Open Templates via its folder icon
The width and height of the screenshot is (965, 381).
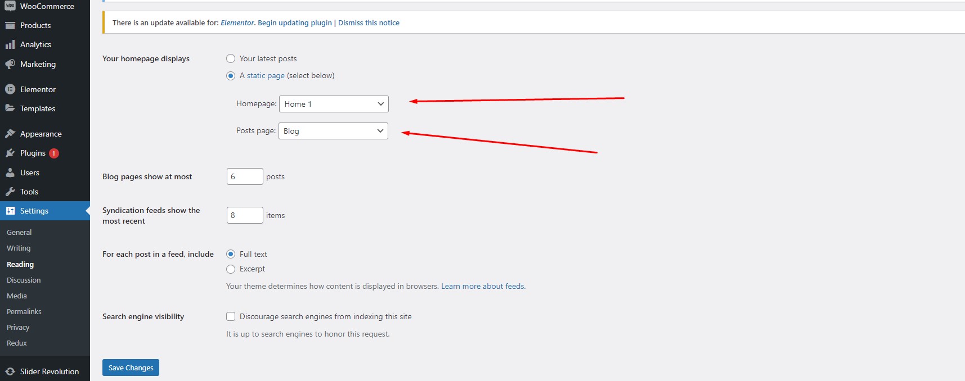click(10, 108)
